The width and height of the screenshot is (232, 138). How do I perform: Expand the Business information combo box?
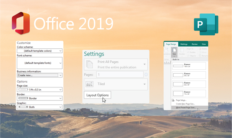point(39,75)
